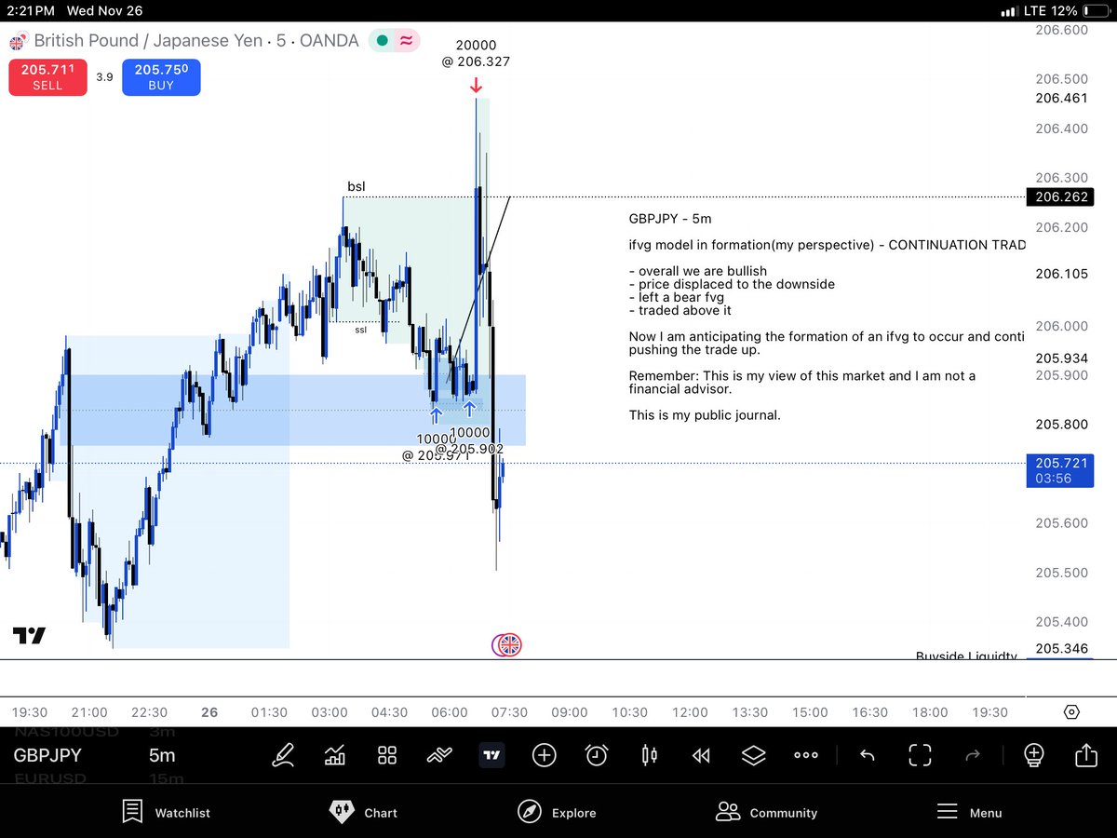Start bar replay with rewind icon
1117x838 pixels.
click(x=701, y=755)
